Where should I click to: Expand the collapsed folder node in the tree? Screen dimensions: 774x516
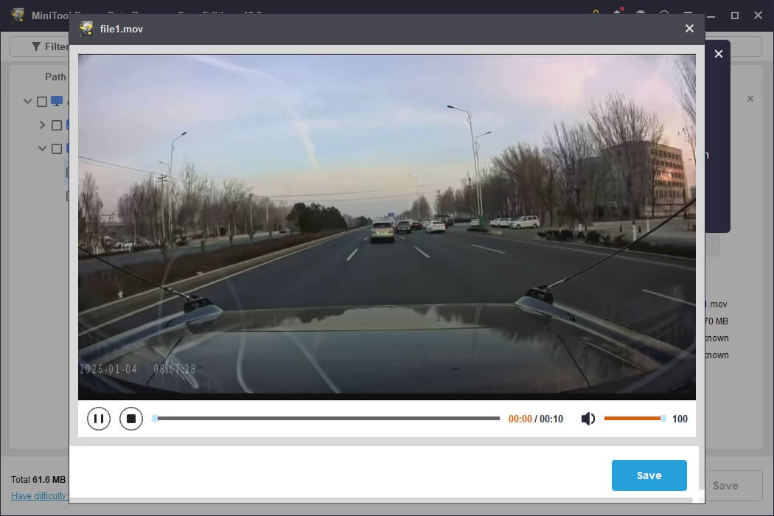tap(42, 125)
